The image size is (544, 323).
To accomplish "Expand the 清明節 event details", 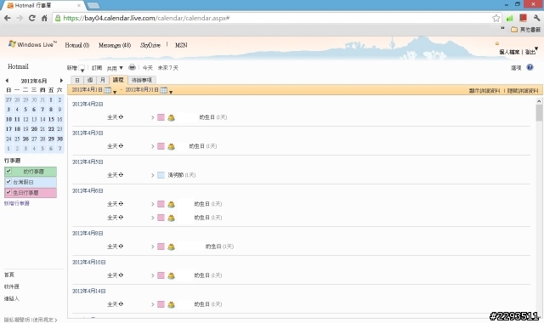I will click(152, 175).
